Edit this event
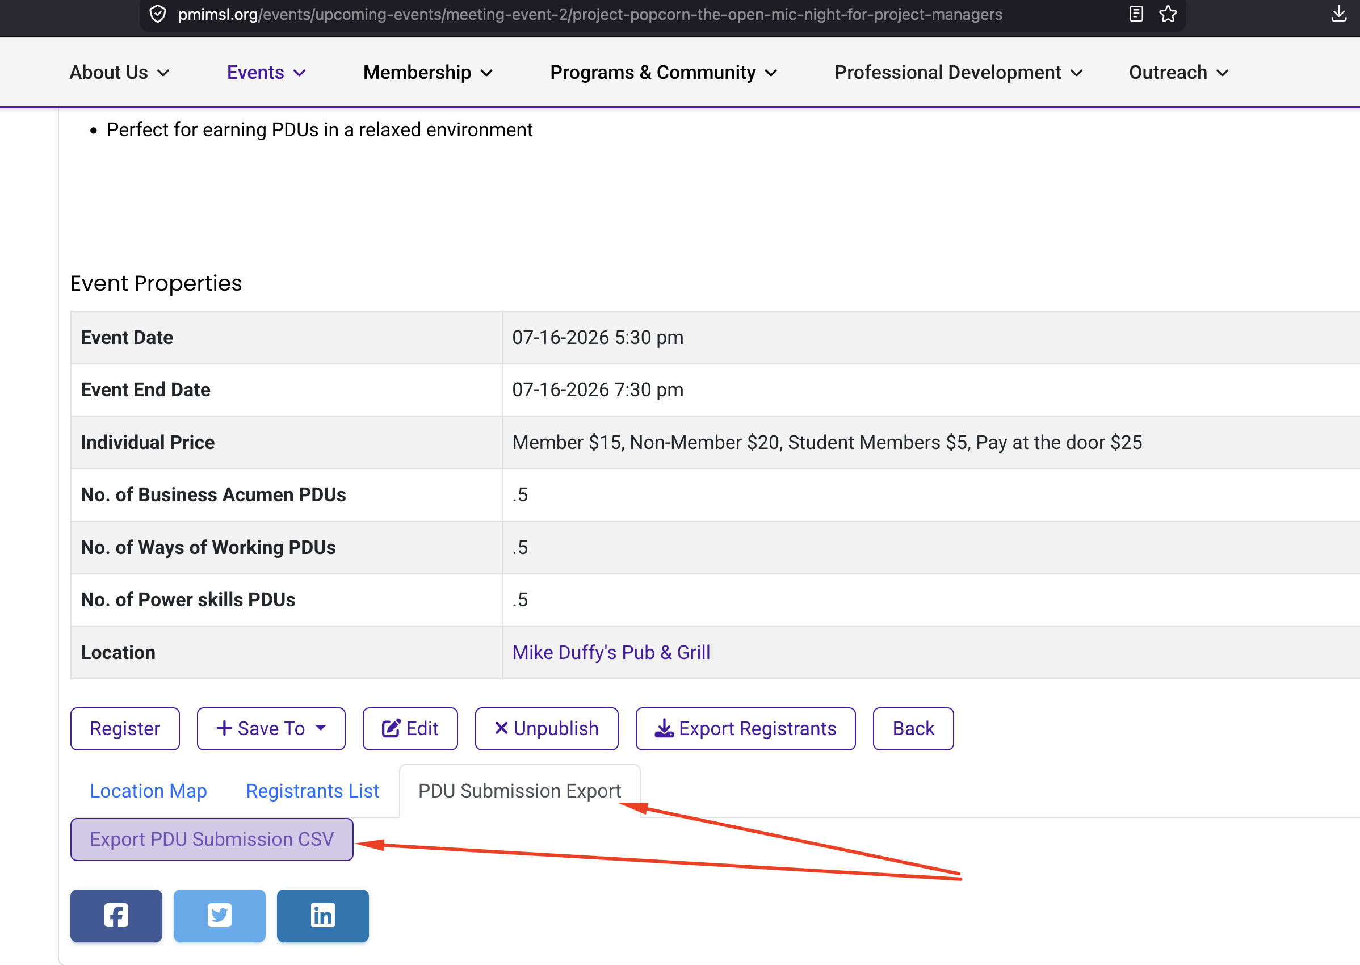Viewport: 1360px width, 965px height. (x=410, y=728)
